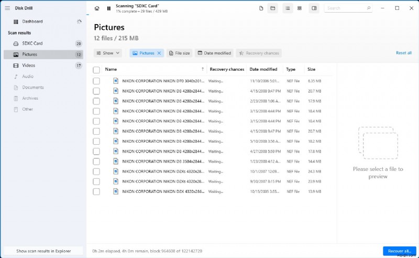
Task: Pause the SDXC Card scan
Action: [109, 8]
